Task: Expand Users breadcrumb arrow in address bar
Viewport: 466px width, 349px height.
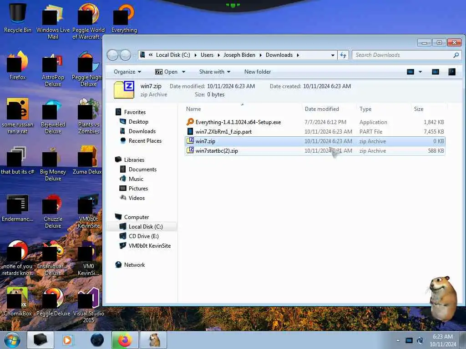Action: point(219,55)
